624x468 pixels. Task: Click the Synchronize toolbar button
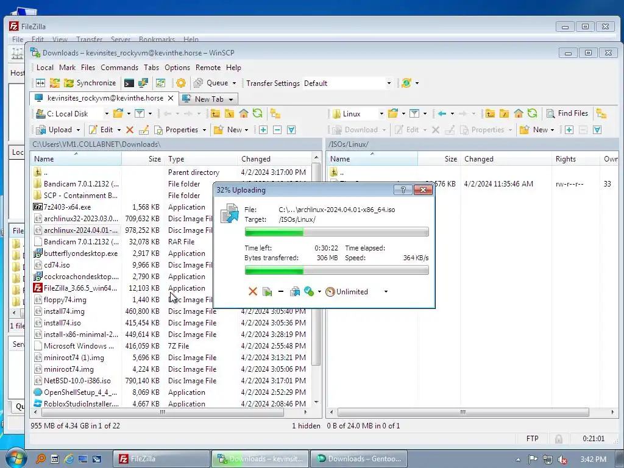point(90,83)
